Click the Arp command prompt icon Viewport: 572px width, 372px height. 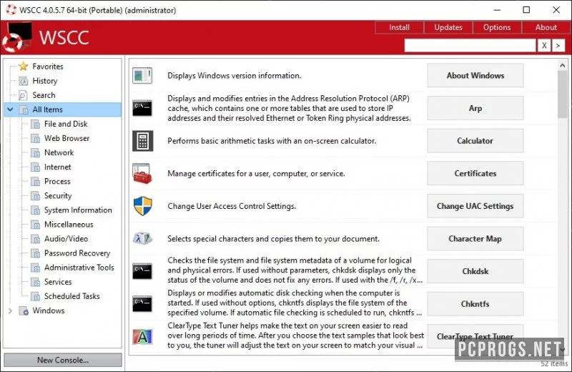coord(142,108)
